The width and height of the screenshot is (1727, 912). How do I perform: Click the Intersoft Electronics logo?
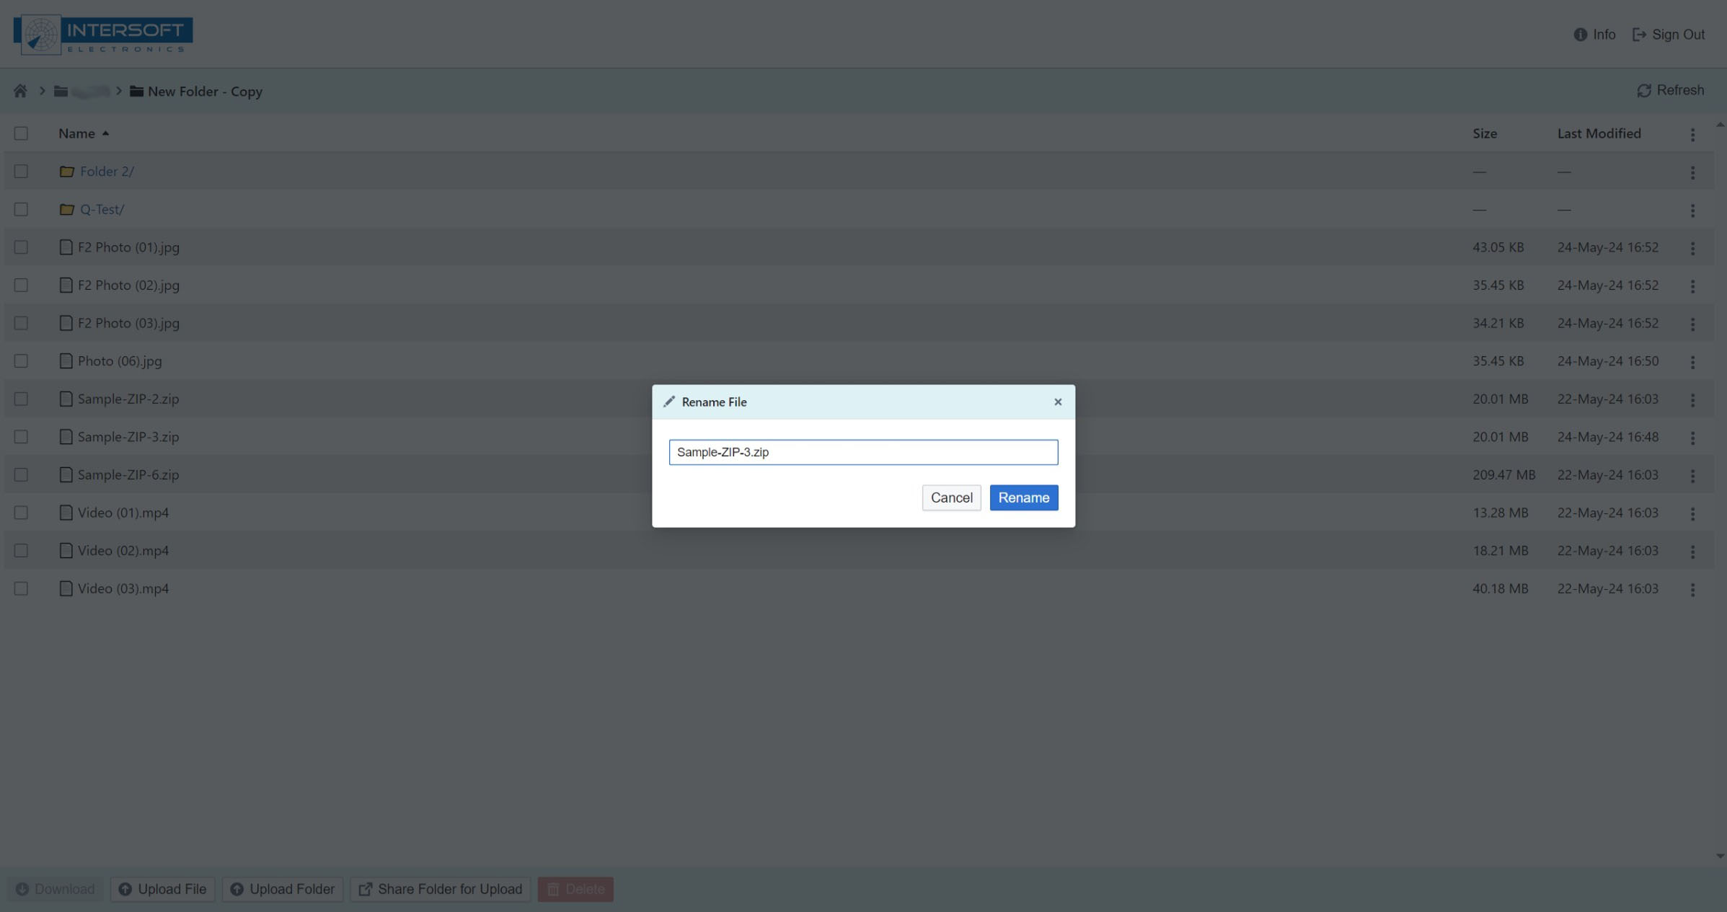tap(103, 35)
